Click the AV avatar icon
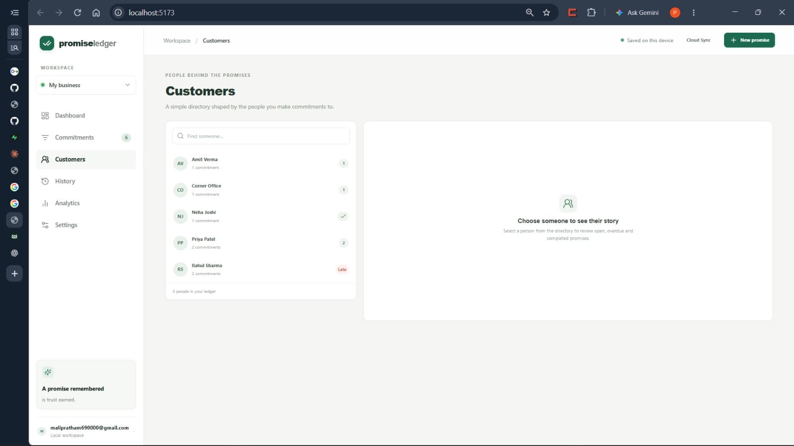 pyautogui.click(x=180, y=164)
